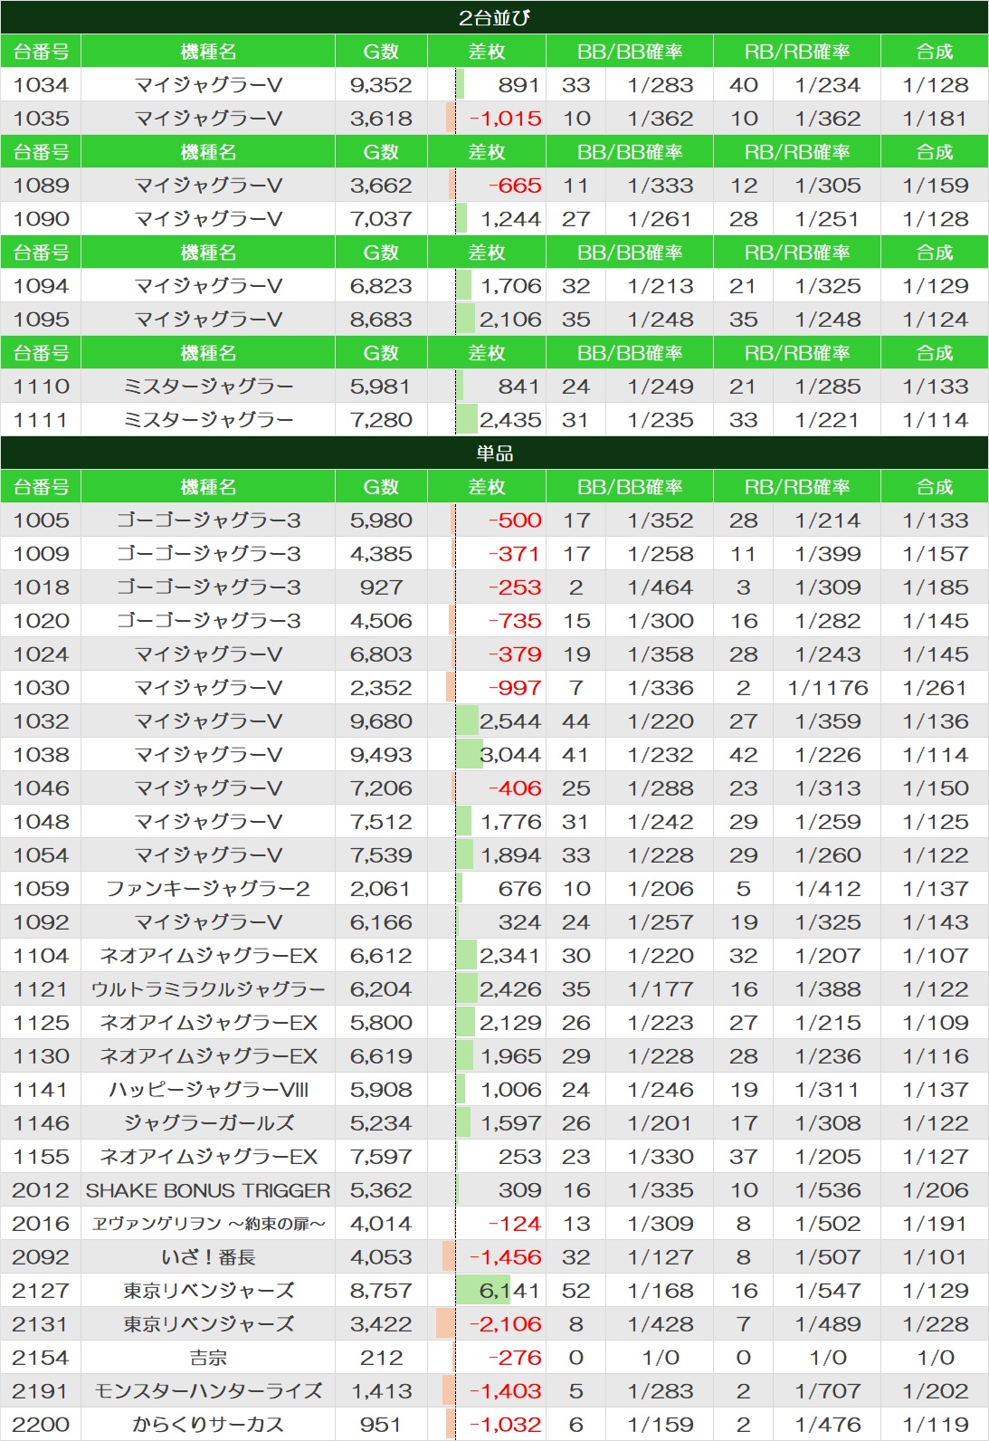This screenshot has width=989, height=1441.
Task: Click the RB rate 1/707
Action: point(828,1391)
